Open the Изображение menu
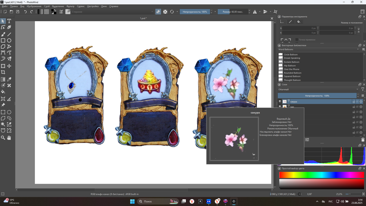The height and width of the screenshot is (206, 366). click(x=34, y=6)
